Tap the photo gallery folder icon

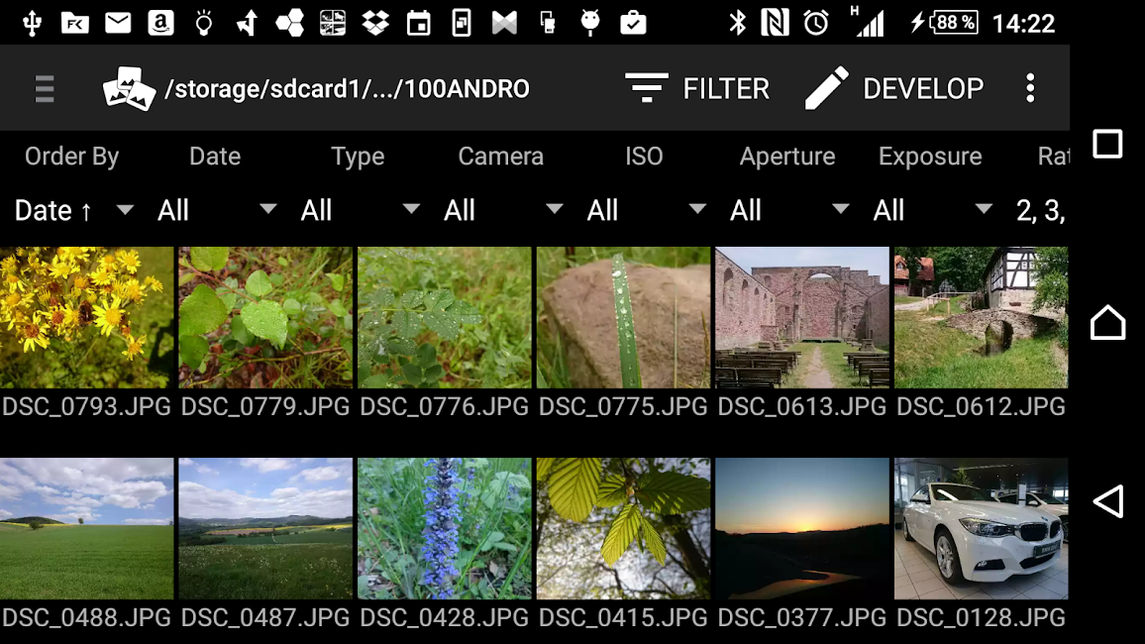coord(130,89)
